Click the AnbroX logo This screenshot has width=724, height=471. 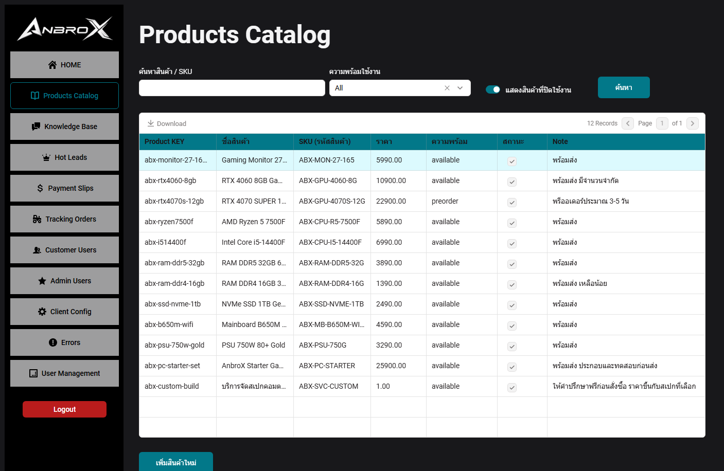[65, 29]
